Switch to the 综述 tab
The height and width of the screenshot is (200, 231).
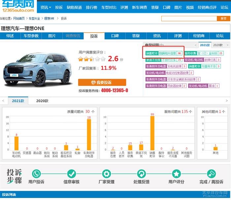(10, 36)
